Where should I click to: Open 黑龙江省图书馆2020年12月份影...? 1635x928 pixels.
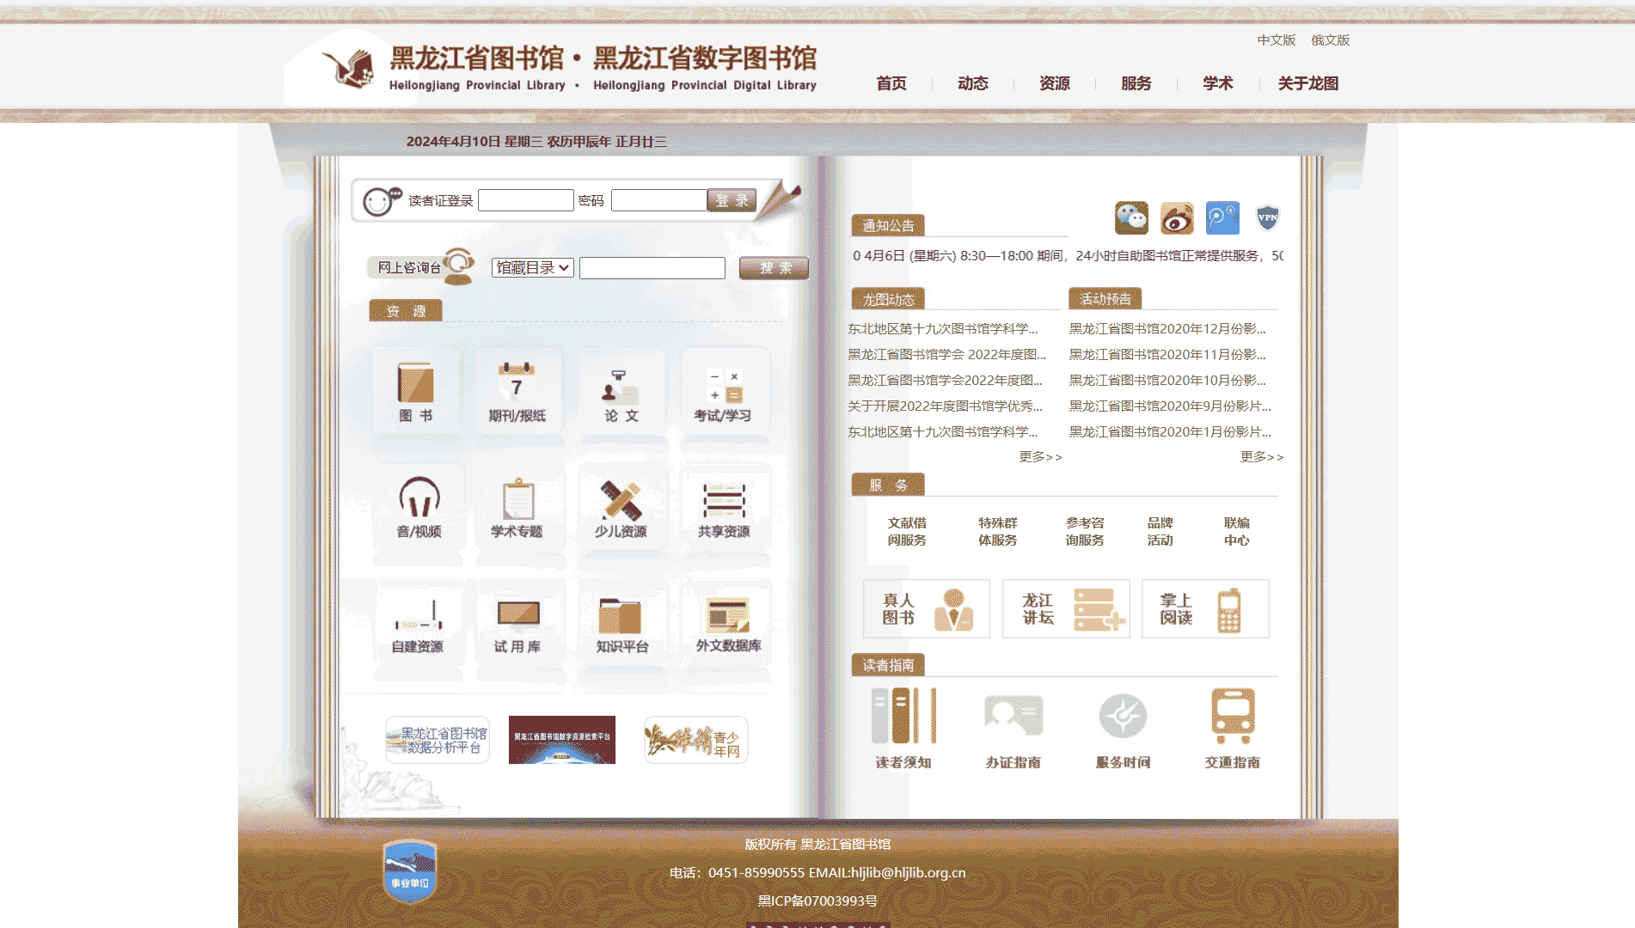tap(1167, 328)
